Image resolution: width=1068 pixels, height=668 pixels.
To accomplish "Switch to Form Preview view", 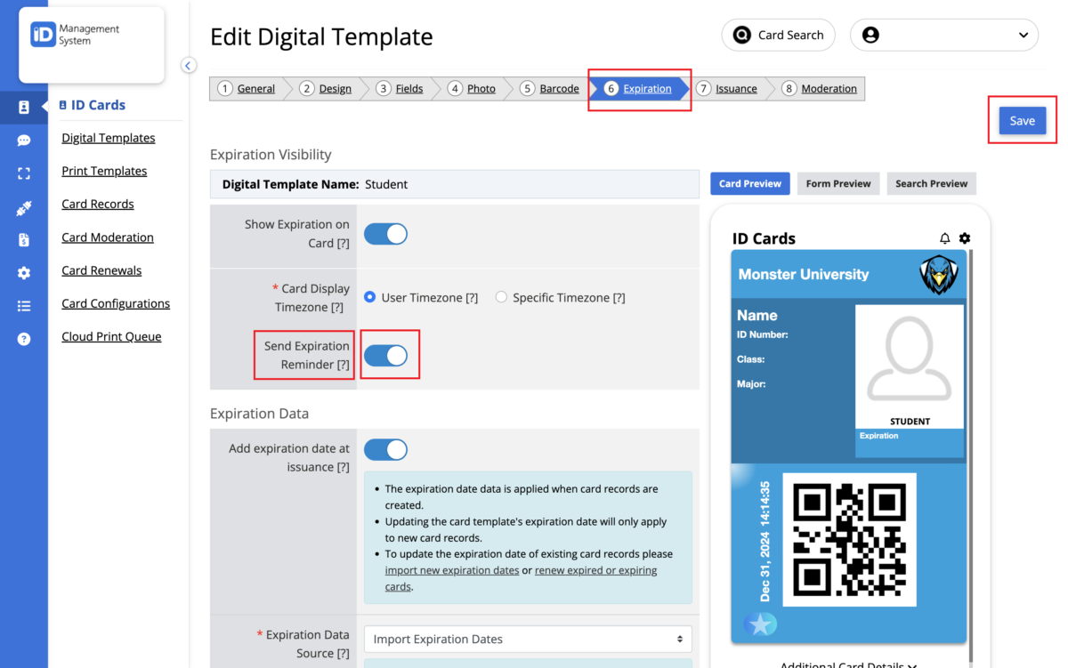I will pyautogui.click(x=837, y=183).
